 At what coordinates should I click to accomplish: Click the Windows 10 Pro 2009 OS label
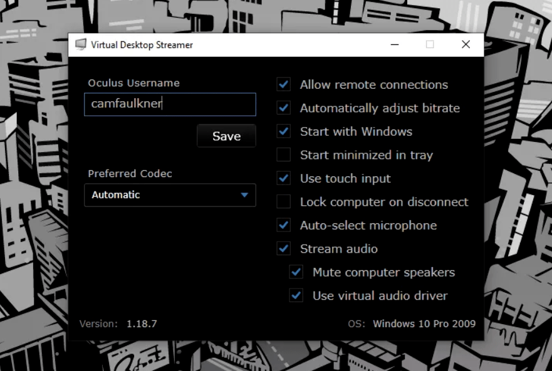(424, 323)
